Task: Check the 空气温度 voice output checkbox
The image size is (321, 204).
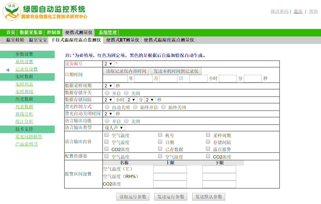Action: [107, 135]
